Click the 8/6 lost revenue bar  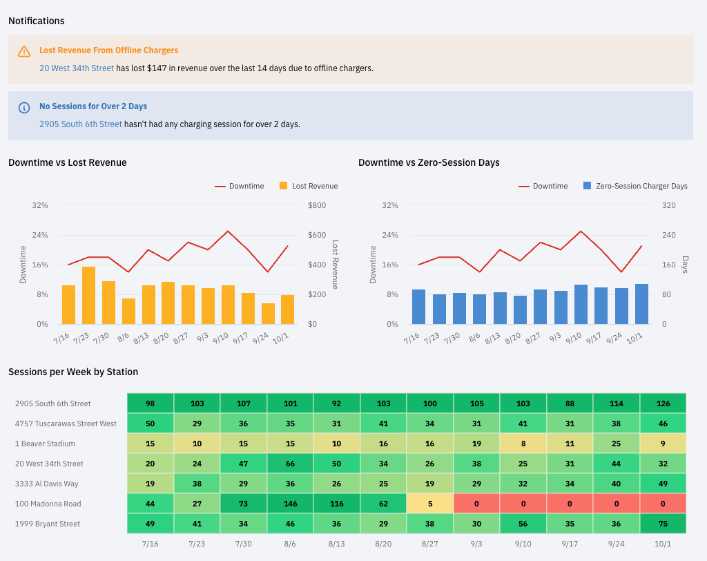click(x=128, y=311)
